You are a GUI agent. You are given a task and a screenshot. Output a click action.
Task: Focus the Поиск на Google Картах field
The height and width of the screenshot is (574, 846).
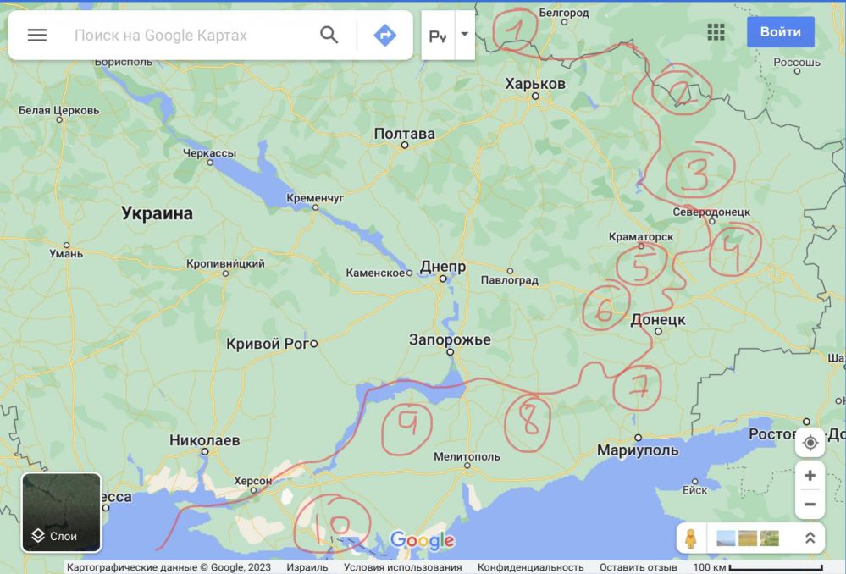click(186, 35)
